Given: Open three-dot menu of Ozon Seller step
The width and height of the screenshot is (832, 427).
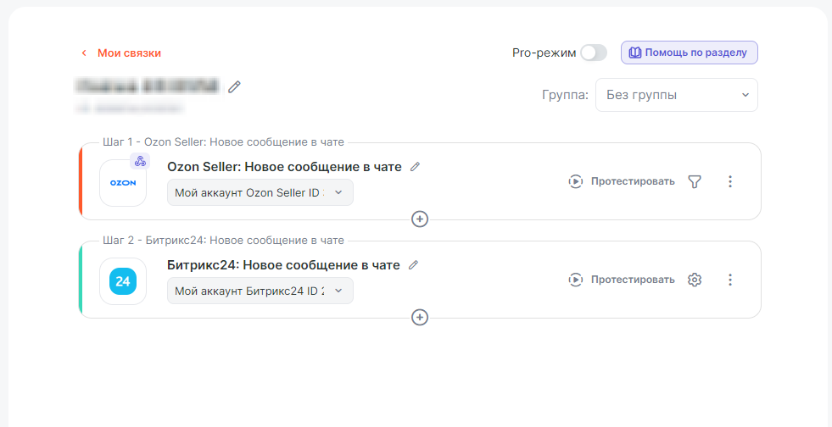Looking at the screenshot, I should [x=730, y=181].
